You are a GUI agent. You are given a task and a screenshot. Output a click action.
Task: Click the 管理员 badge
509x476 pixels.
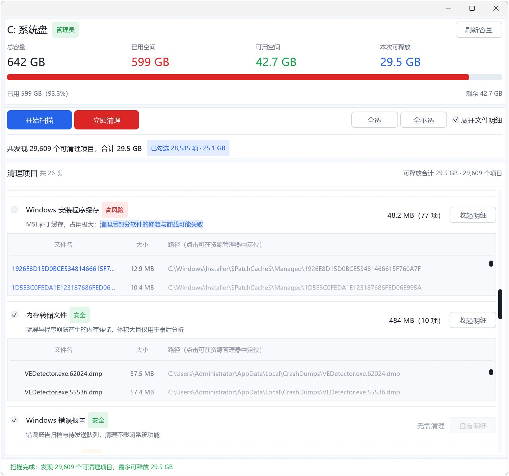tap(65, 30)
